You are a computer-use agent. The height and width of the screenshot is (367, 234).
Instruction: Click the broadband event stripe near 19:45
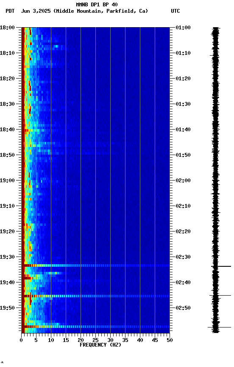click(95, 296)
